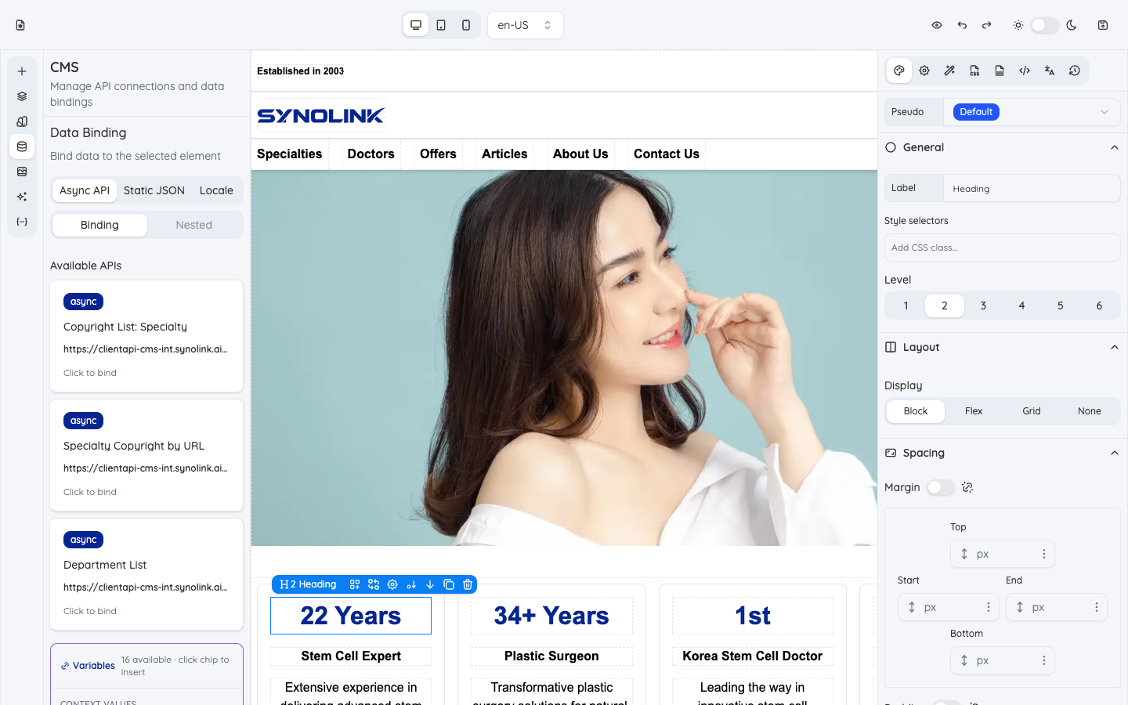Open the settings gear tab in right panel
Image resolution: width=1128 pixels, height=705 pixels.
[x=924, y=70]
